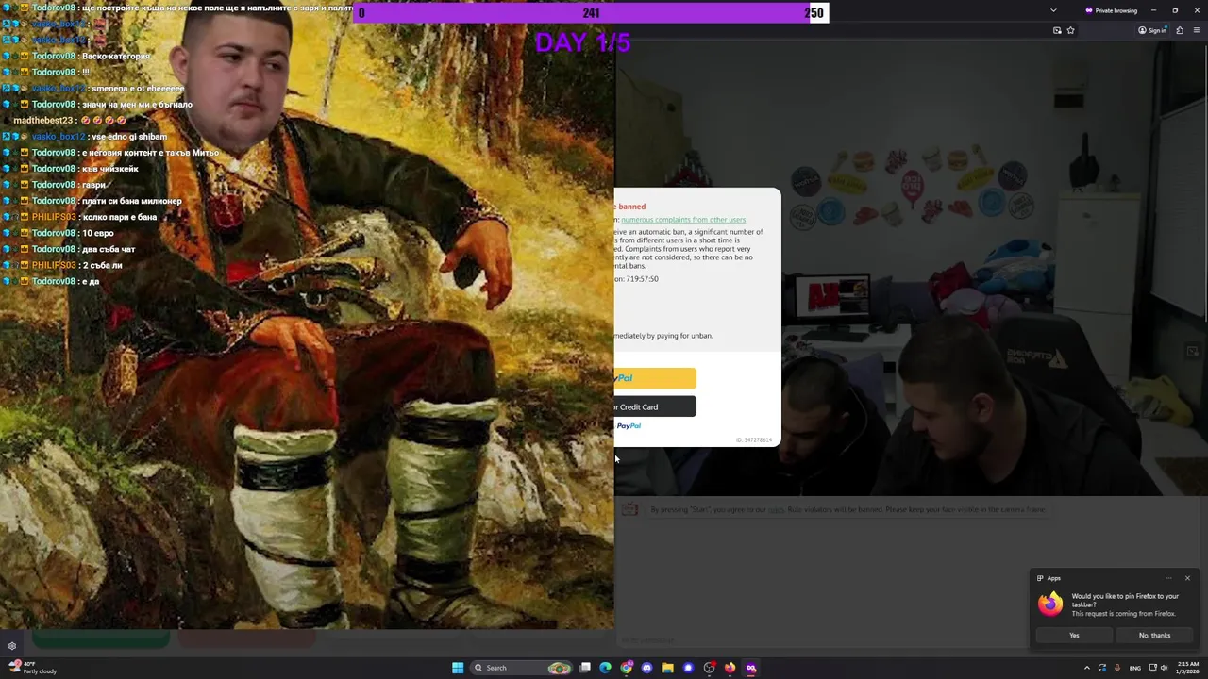Click Sign in in the Firefox toolbar
The image size is (1208, 679).
tap(1152, 30)
